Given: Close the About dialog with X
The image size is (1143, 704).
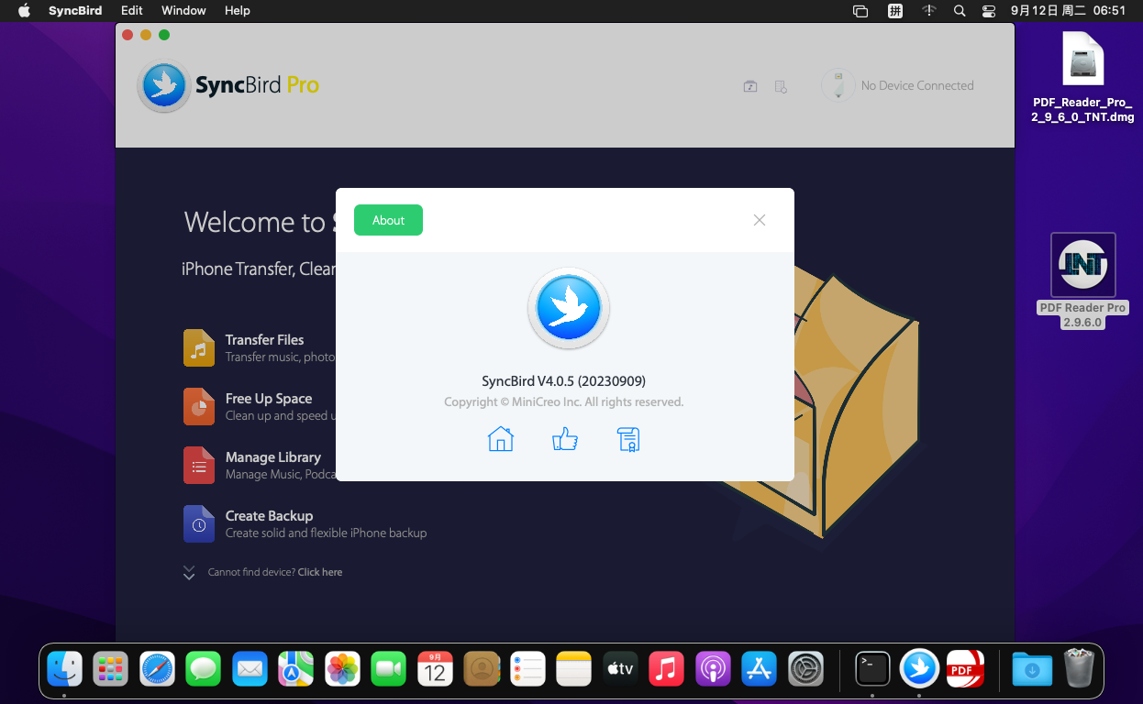Looking at the screenshot, I should tap(759, 220).
